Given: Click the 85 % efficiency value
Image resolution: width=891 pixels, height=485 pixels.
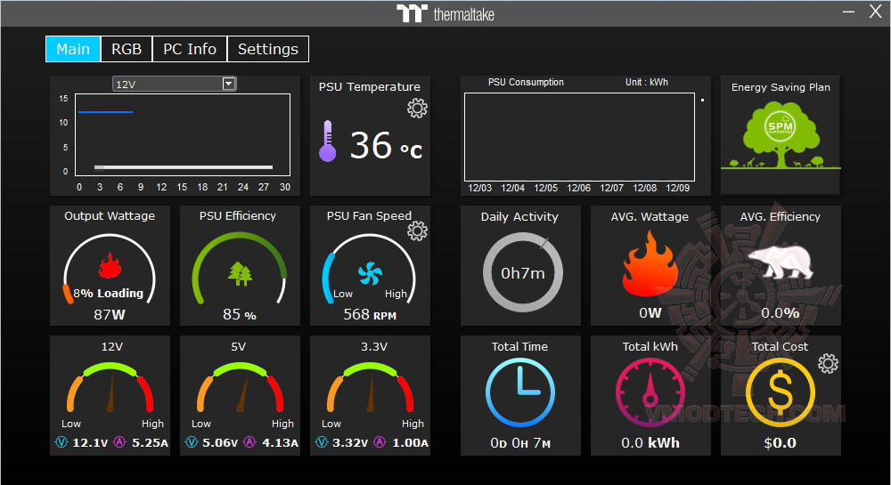Looking at the screenshot, I should pyautogui.click(x=239, y=314).
